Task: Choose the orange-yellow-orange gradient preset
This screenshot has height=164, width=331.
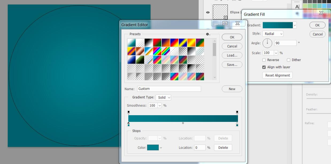Action: pos(191,43)
